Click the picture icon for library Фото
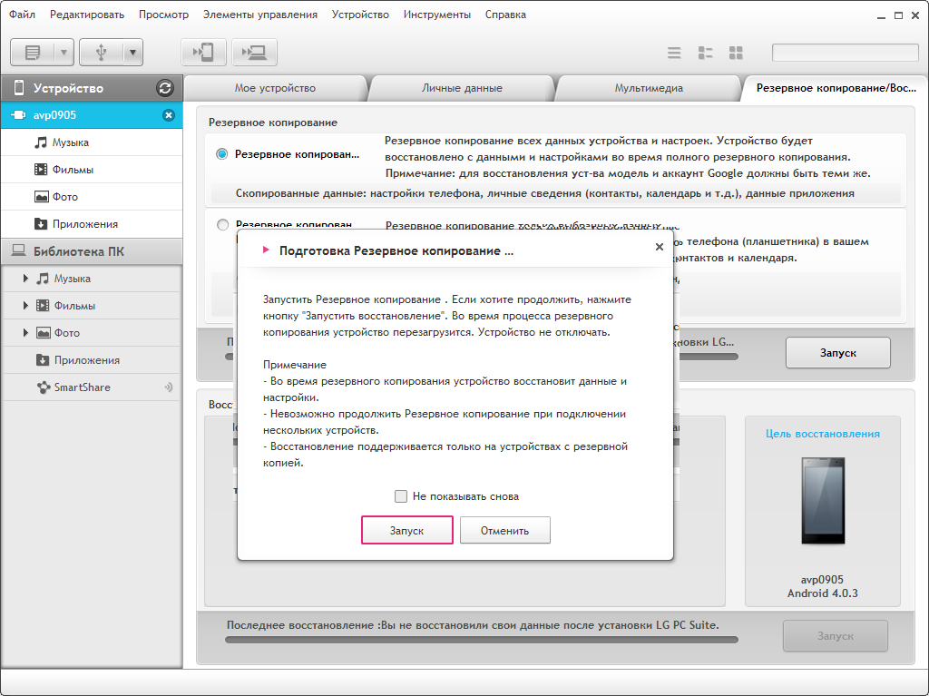Image resolution: width=929 pixels, height=696 pixels. [44, 333]
